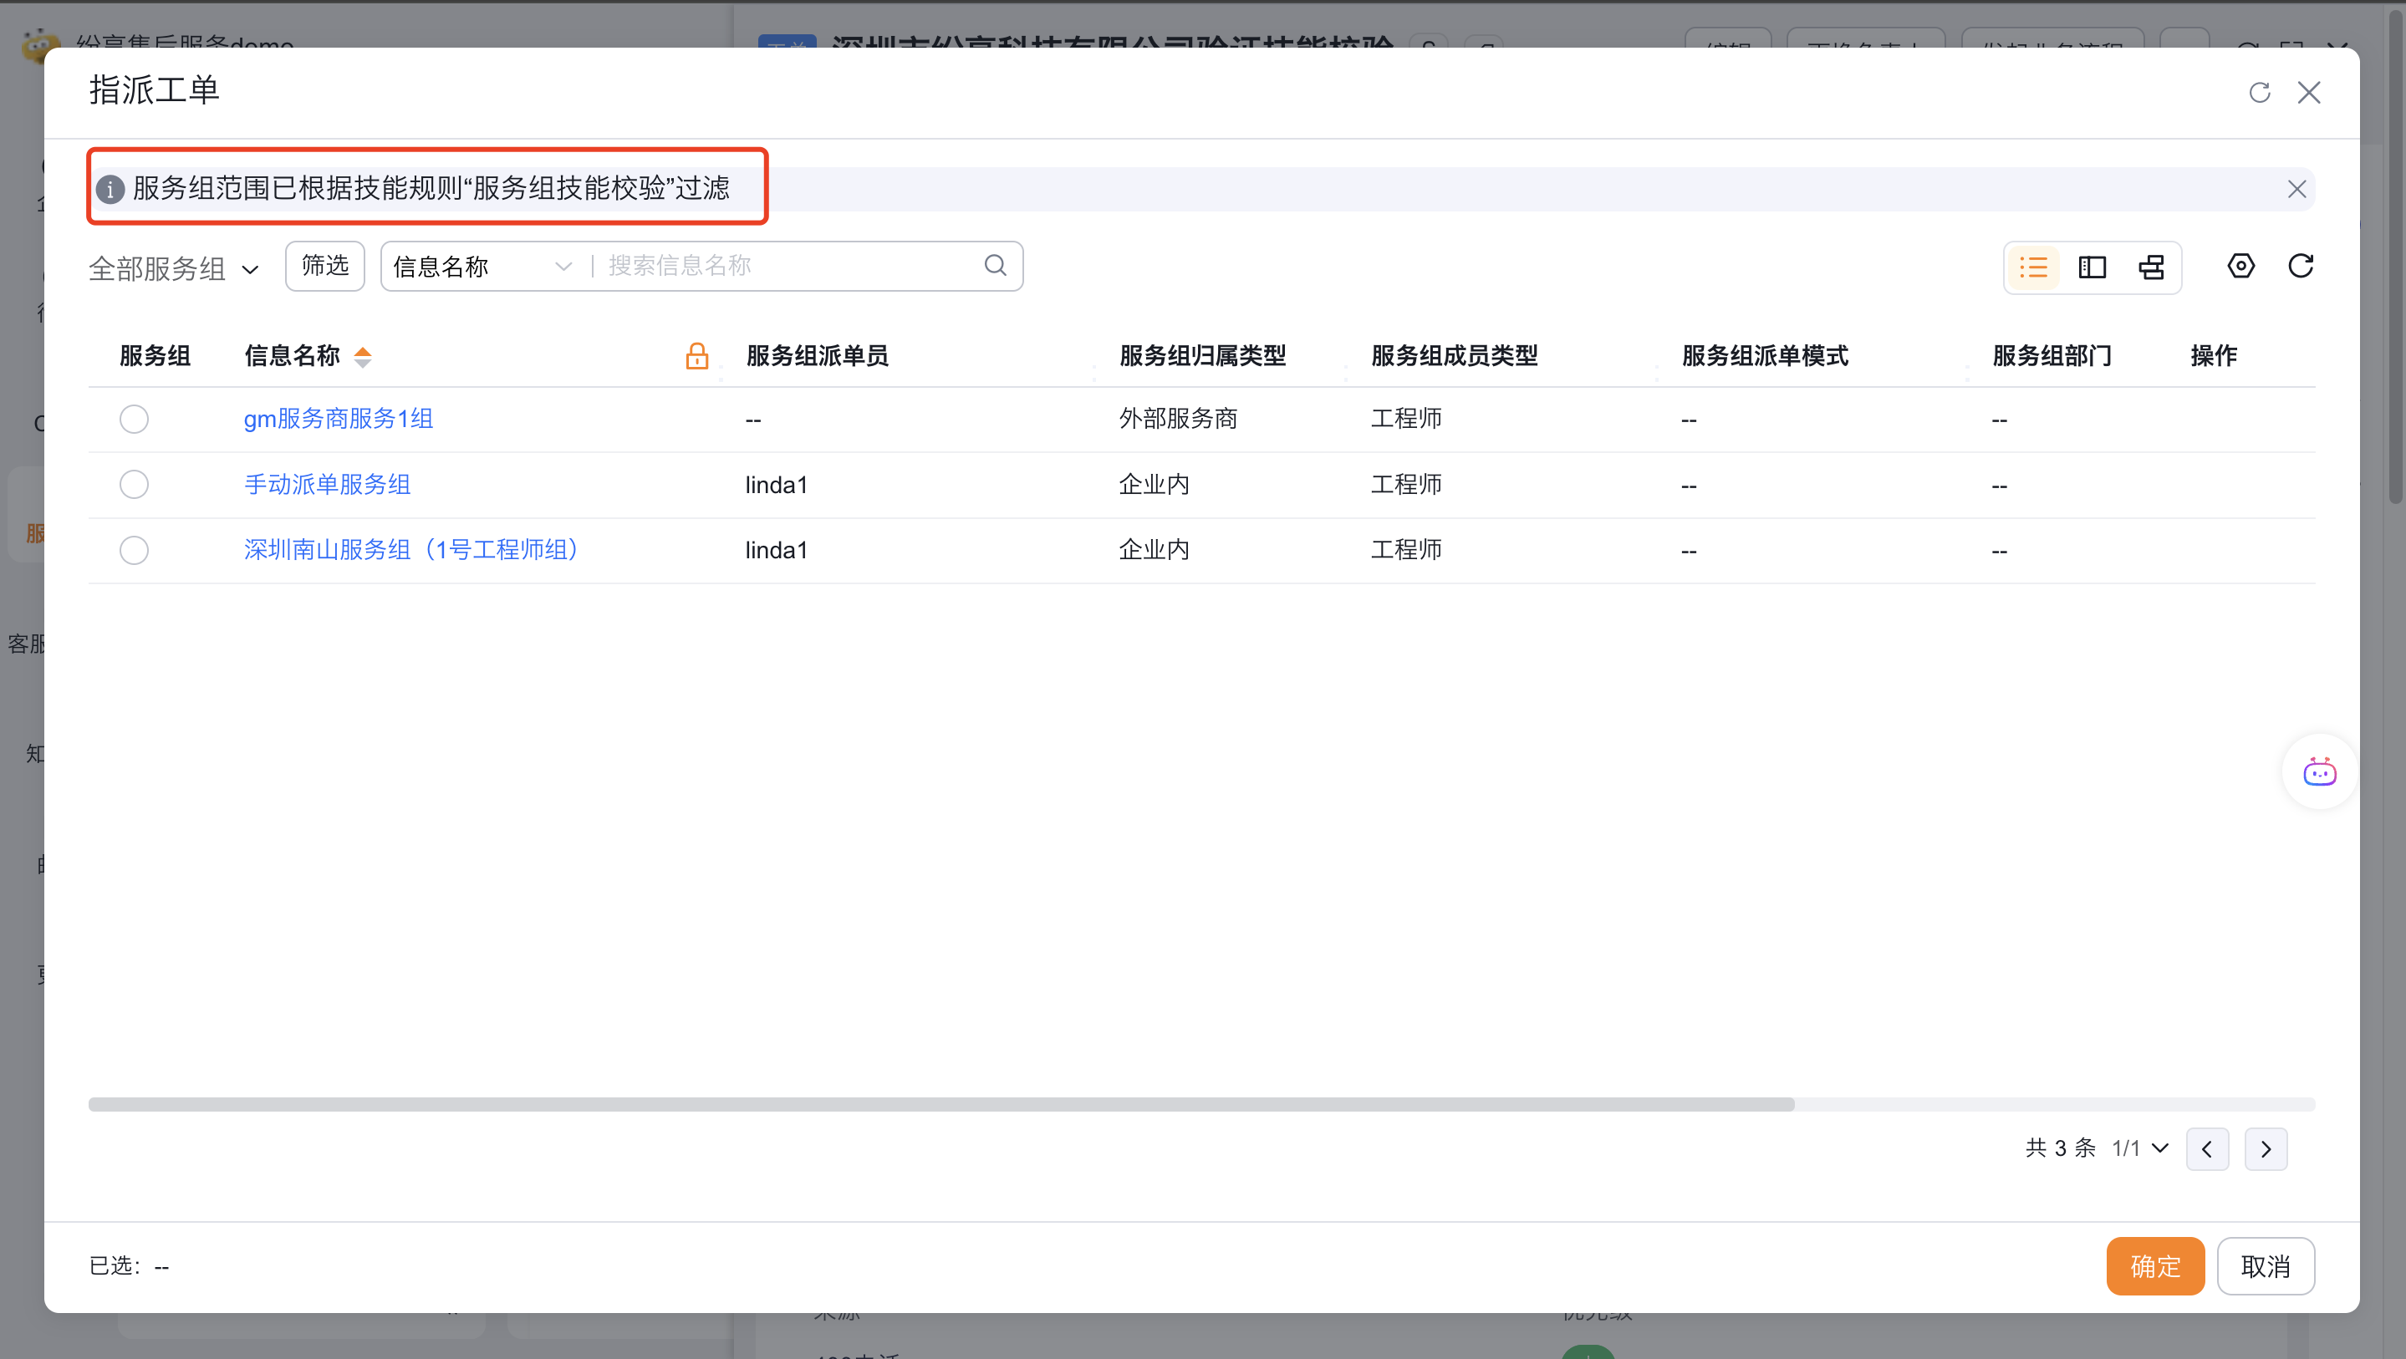Click the search magnifier icon

(x=995, y=266)
